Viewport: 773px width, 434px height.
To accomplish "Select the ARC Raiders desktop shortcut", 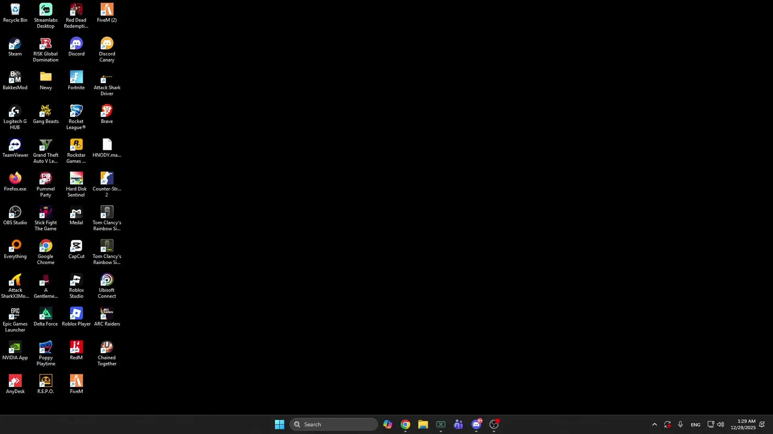I will pos(107,317).
